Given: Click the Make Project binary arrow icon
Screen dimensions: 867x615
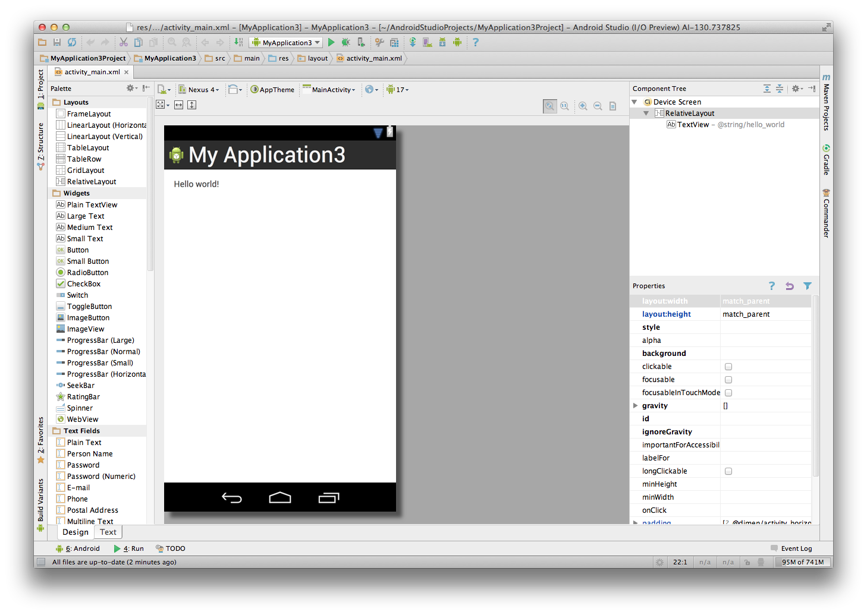Looking at the screenshot, I should click(x=238, y=42).
